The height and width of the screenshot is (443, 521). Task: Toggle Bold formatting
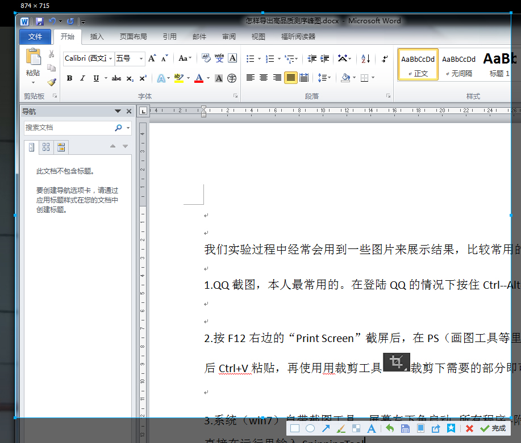[x=69, y=78]
